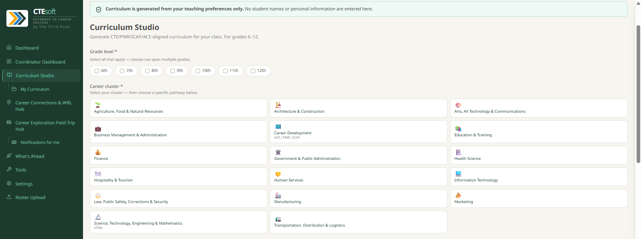Click the Information Technology laptop icon

click(458, 174)
